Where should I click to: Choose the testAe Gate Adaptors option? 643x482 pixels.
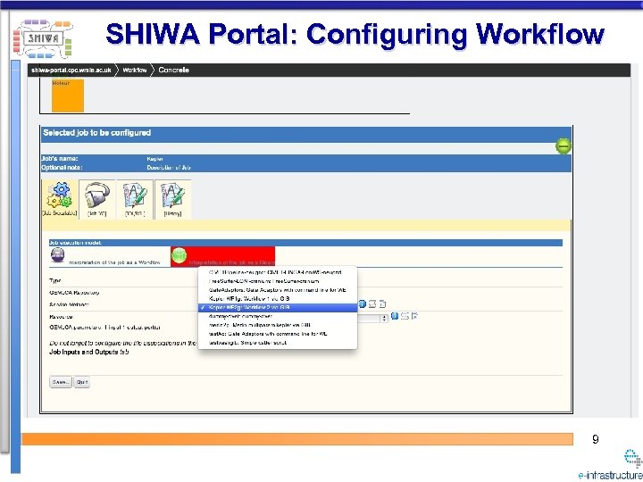click(277, 334)
